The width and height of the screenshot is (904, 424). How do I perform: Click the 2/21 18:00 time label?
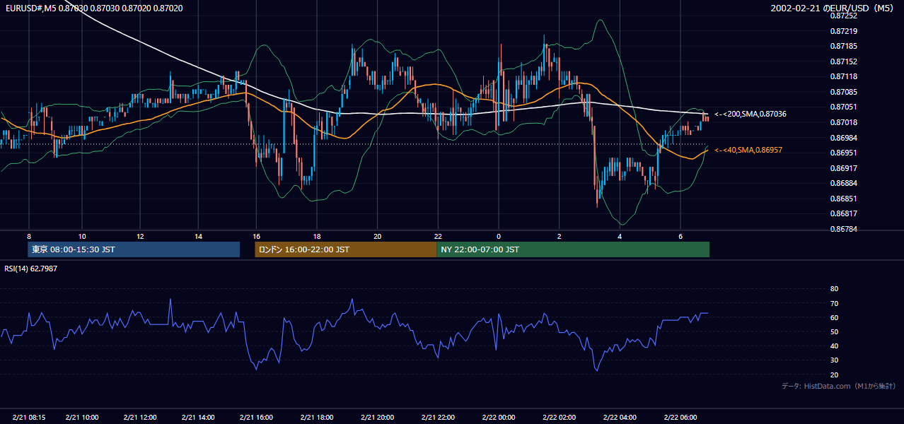(x=317, y=417)
